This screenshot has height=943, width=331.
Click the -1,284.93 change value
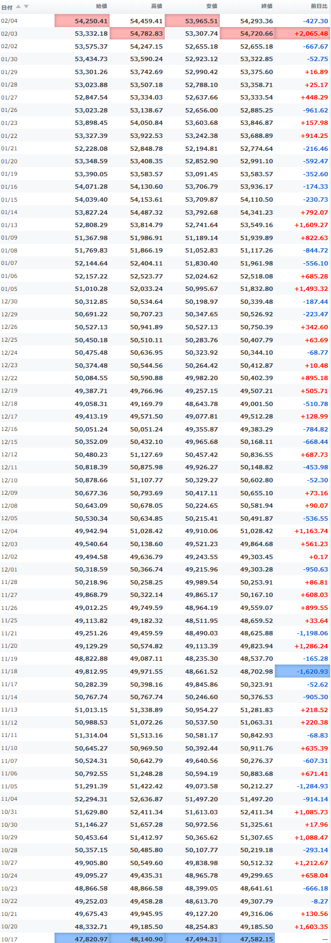coord(312,786)
